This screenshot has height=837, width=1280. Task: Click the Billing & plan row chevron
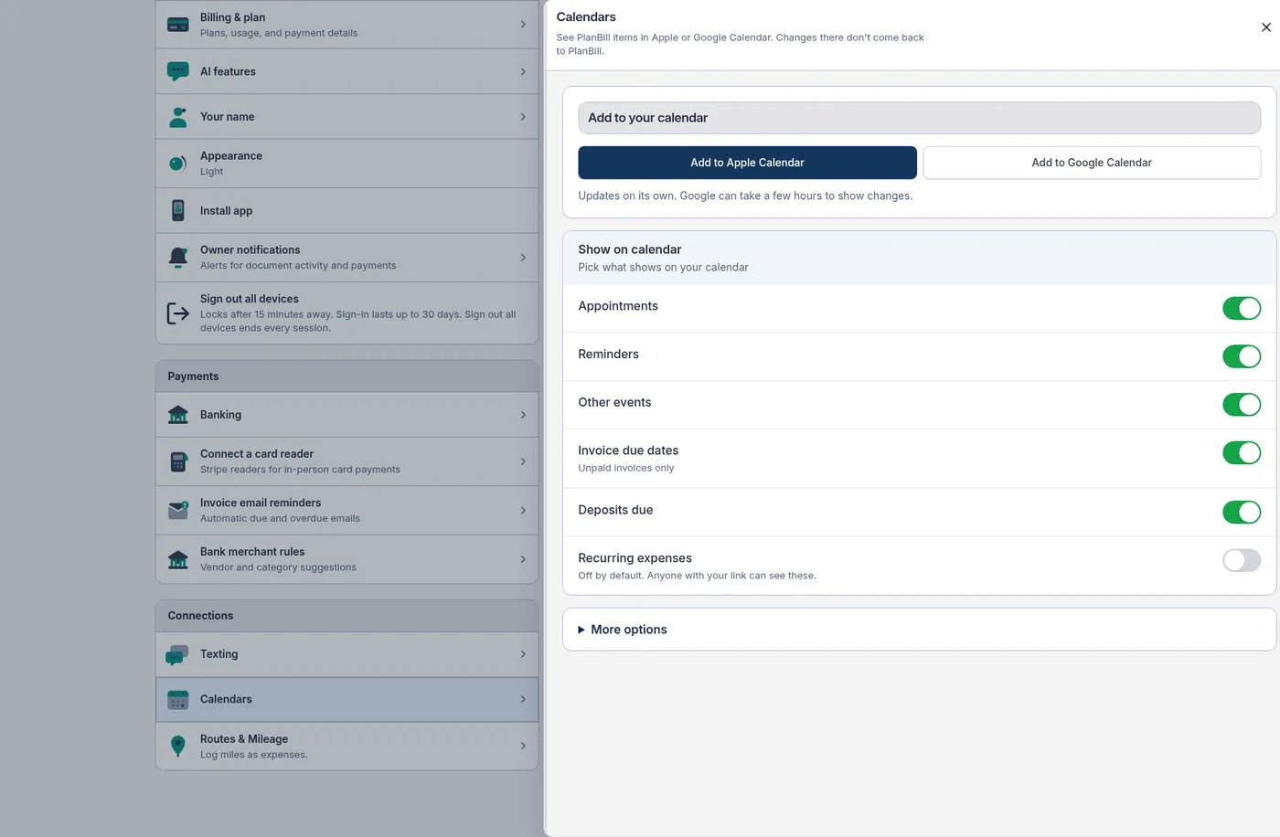click(523, 25)
